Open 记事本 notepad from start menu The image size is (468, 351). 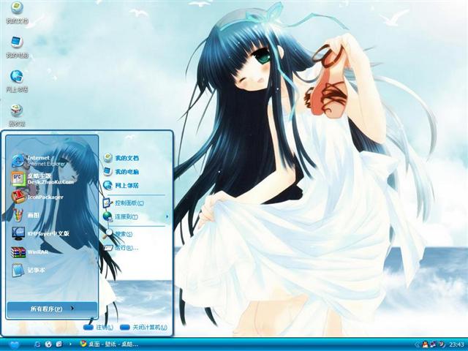[29, 270]
